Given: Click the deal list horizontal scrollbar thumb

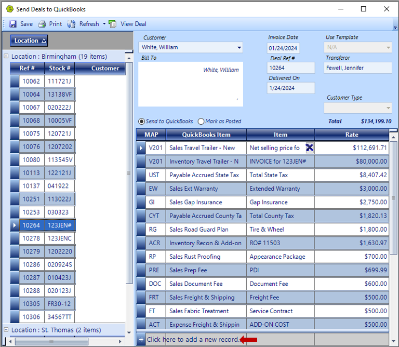Looking at the screenshot, I should 51,341.
